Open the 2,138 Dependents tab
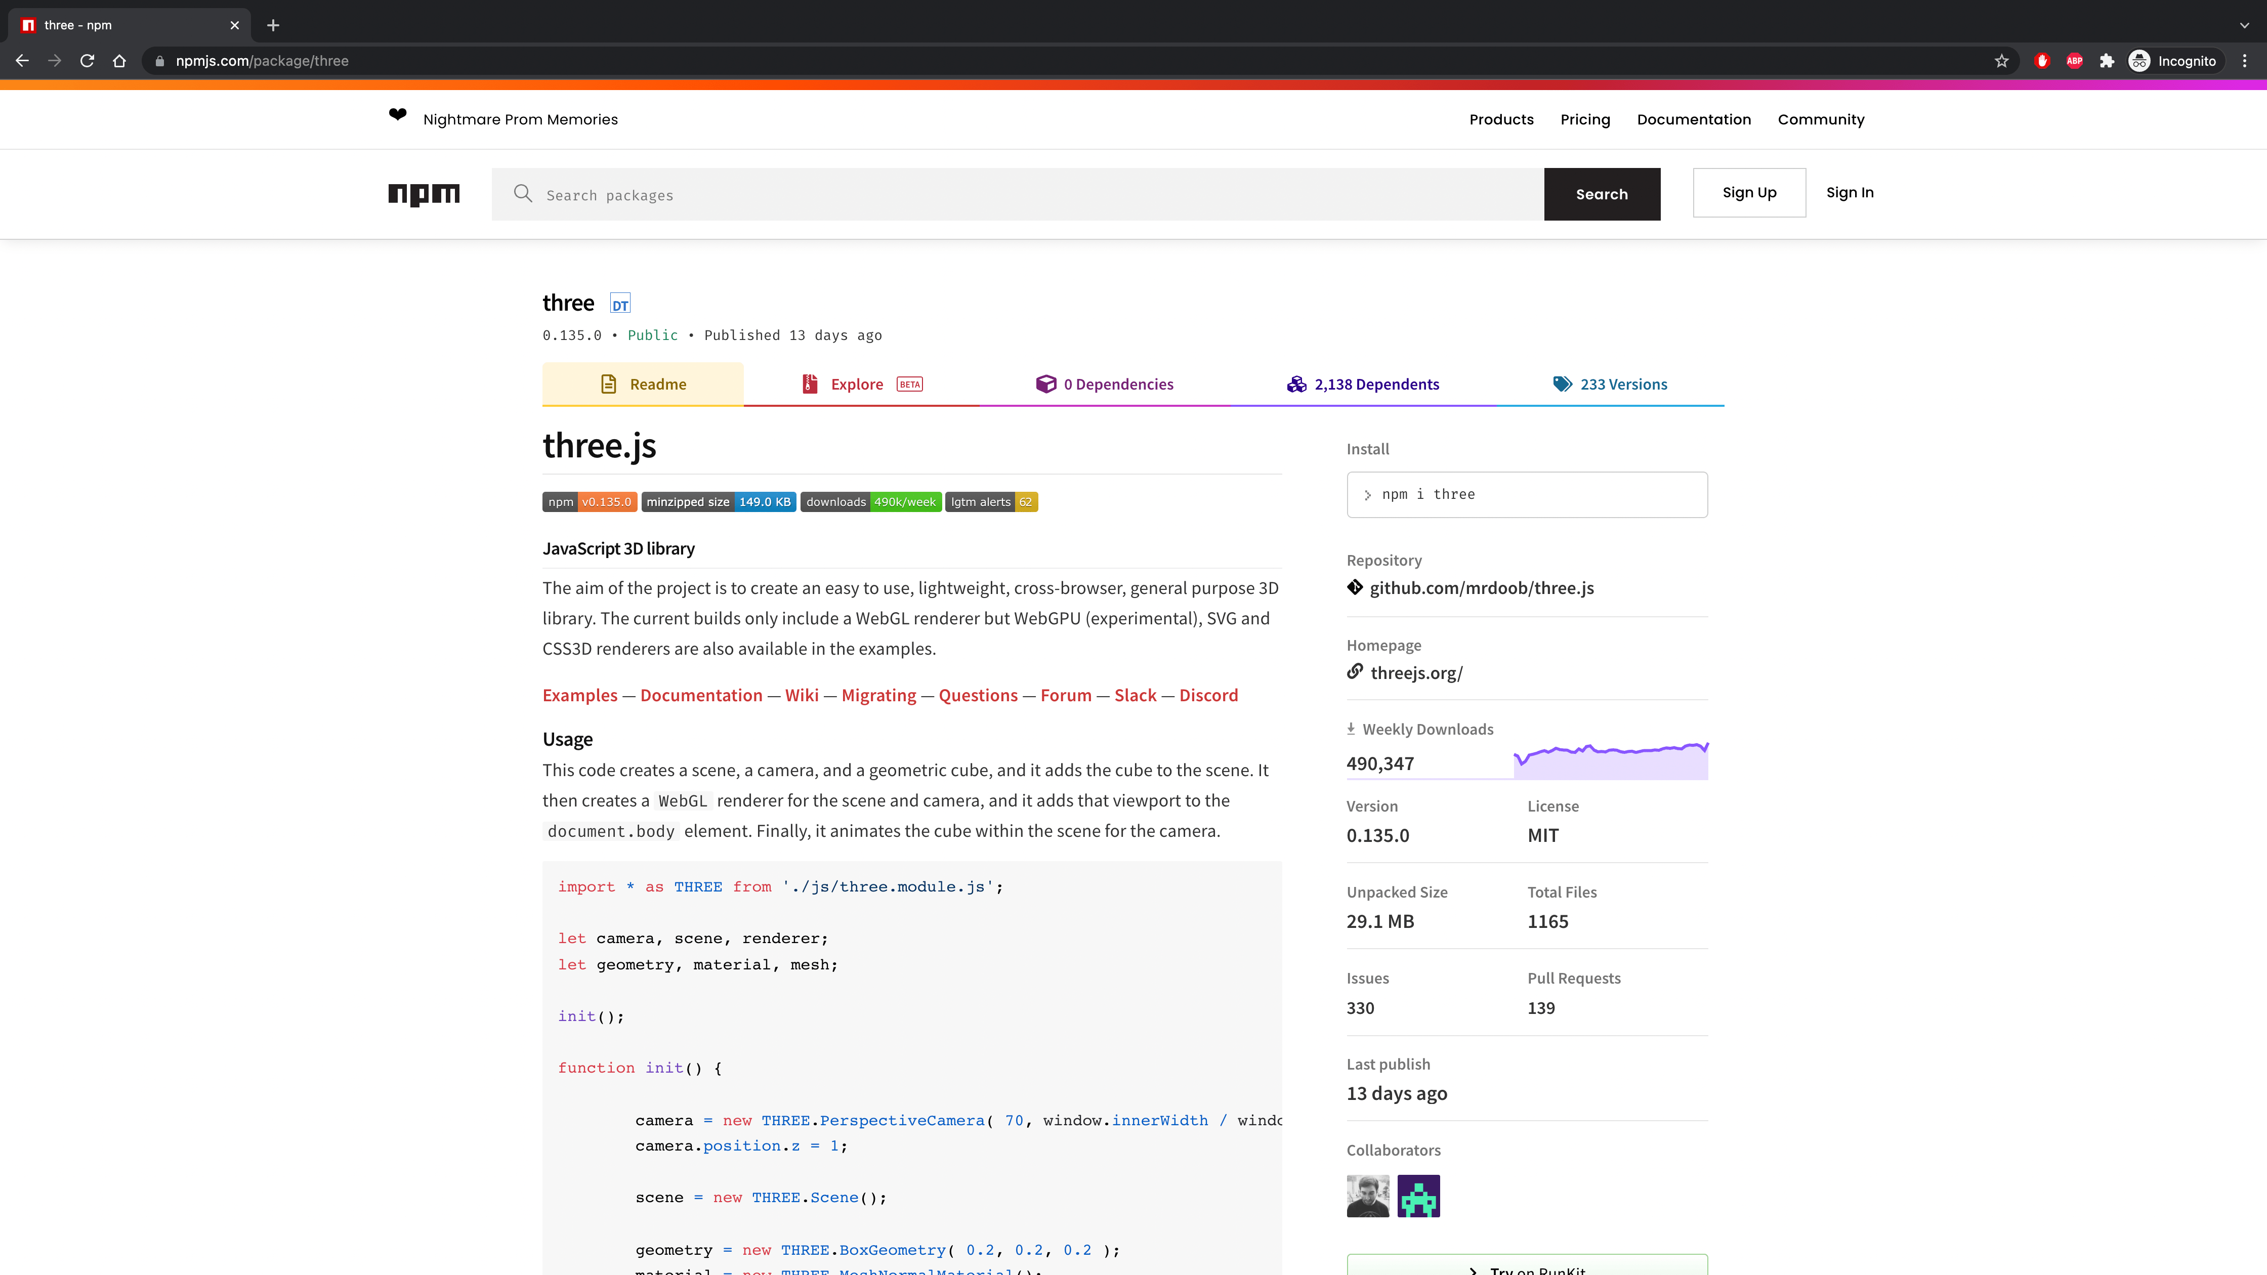 [x=1363, y=384]
